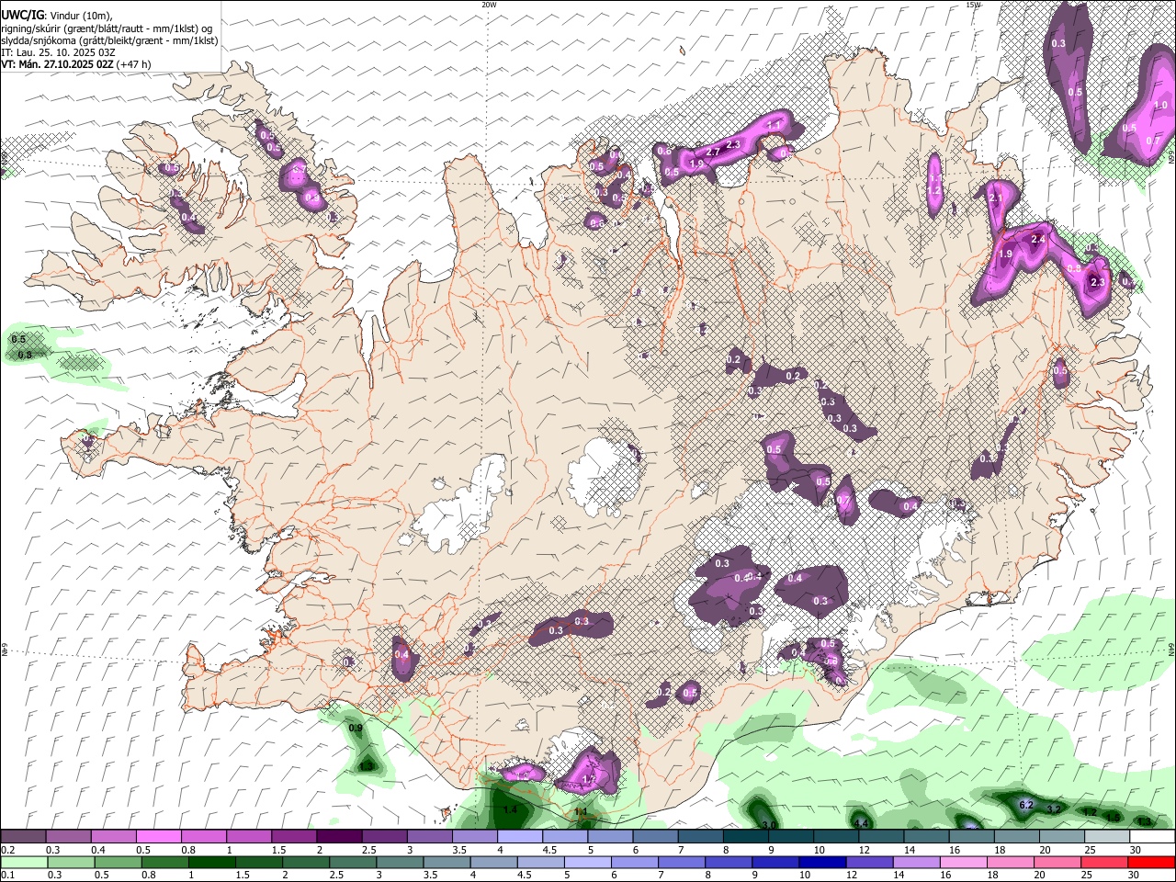Click the '4.4' rain value offshore south
Viewport: 1176px width, 882px height.
point(860,824)
